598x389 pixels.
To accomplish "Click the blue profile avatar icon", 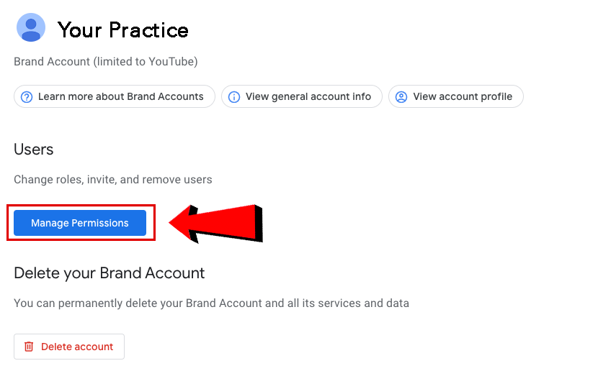I will tap(31, 27).
